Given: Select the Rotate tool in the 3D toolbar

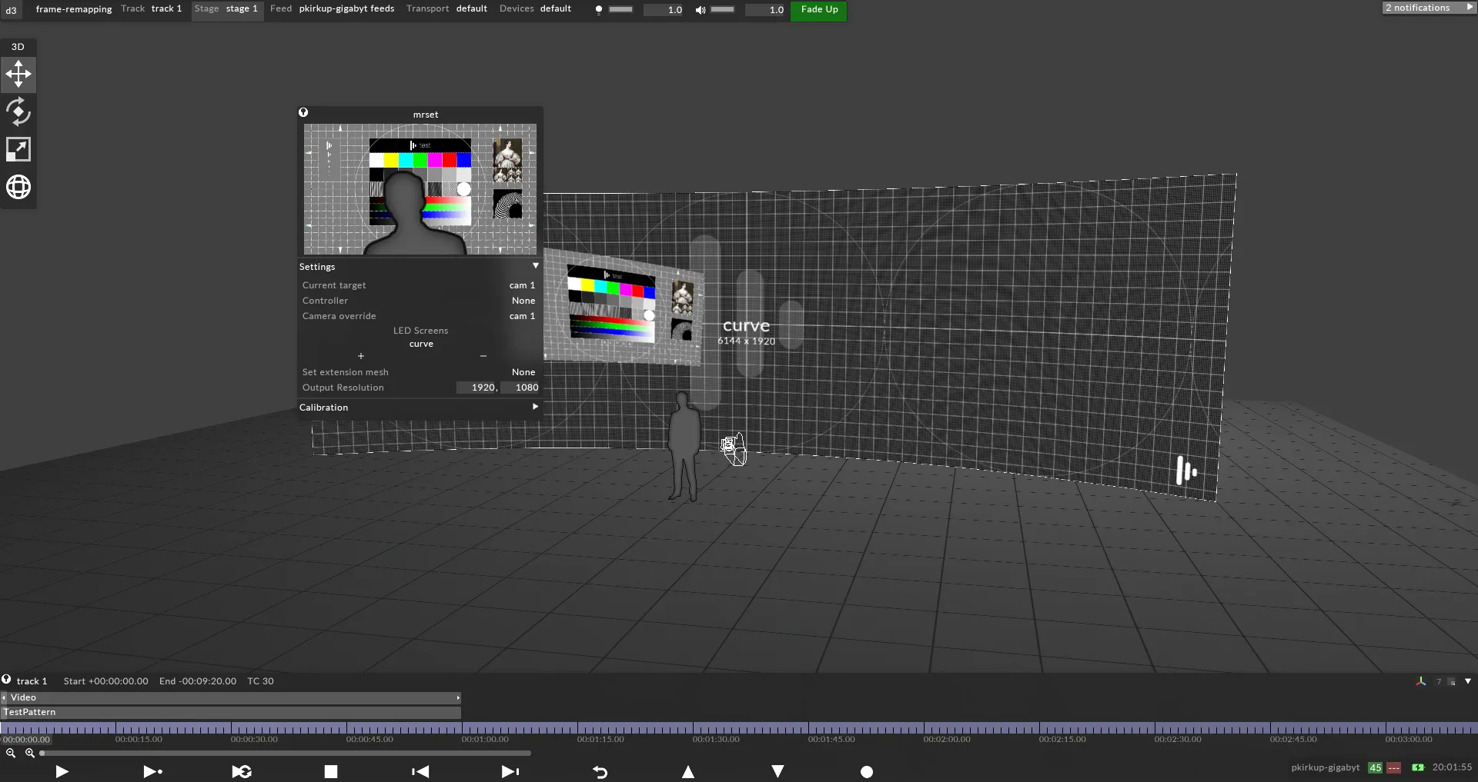Looking at the screenshot, I should (18, 111).
